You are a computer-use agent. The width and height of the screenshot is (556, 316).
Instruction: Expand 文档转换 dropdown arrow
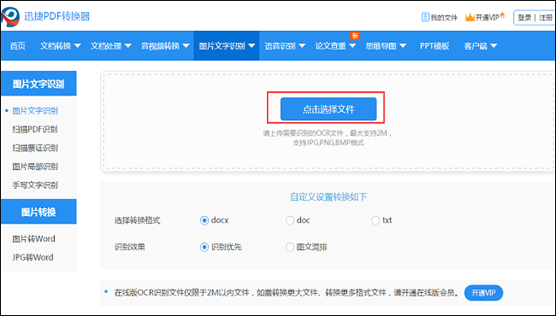tap(77, 46)
